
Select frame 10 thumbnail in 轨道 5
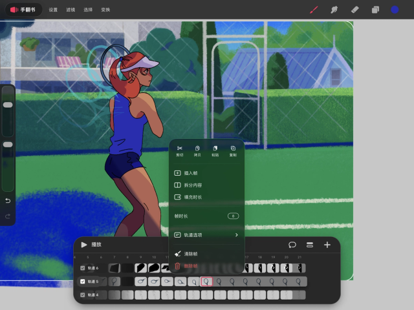coord(154,282)
